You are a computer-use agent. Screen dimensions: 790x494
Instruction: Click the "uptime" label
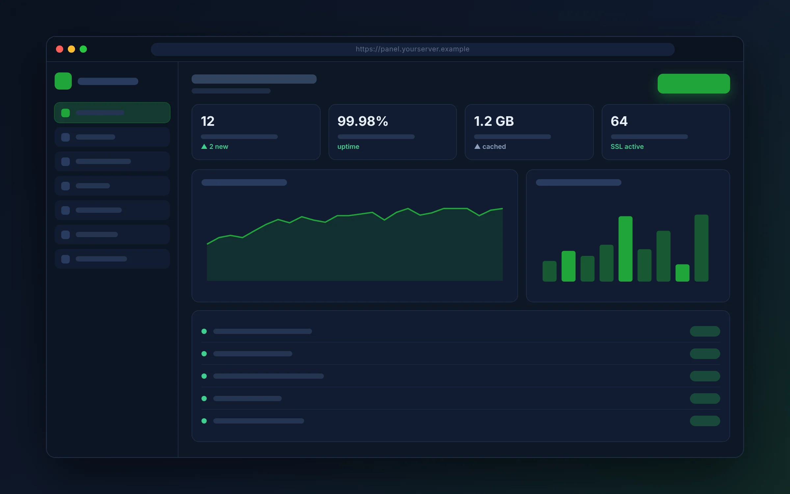348,147
